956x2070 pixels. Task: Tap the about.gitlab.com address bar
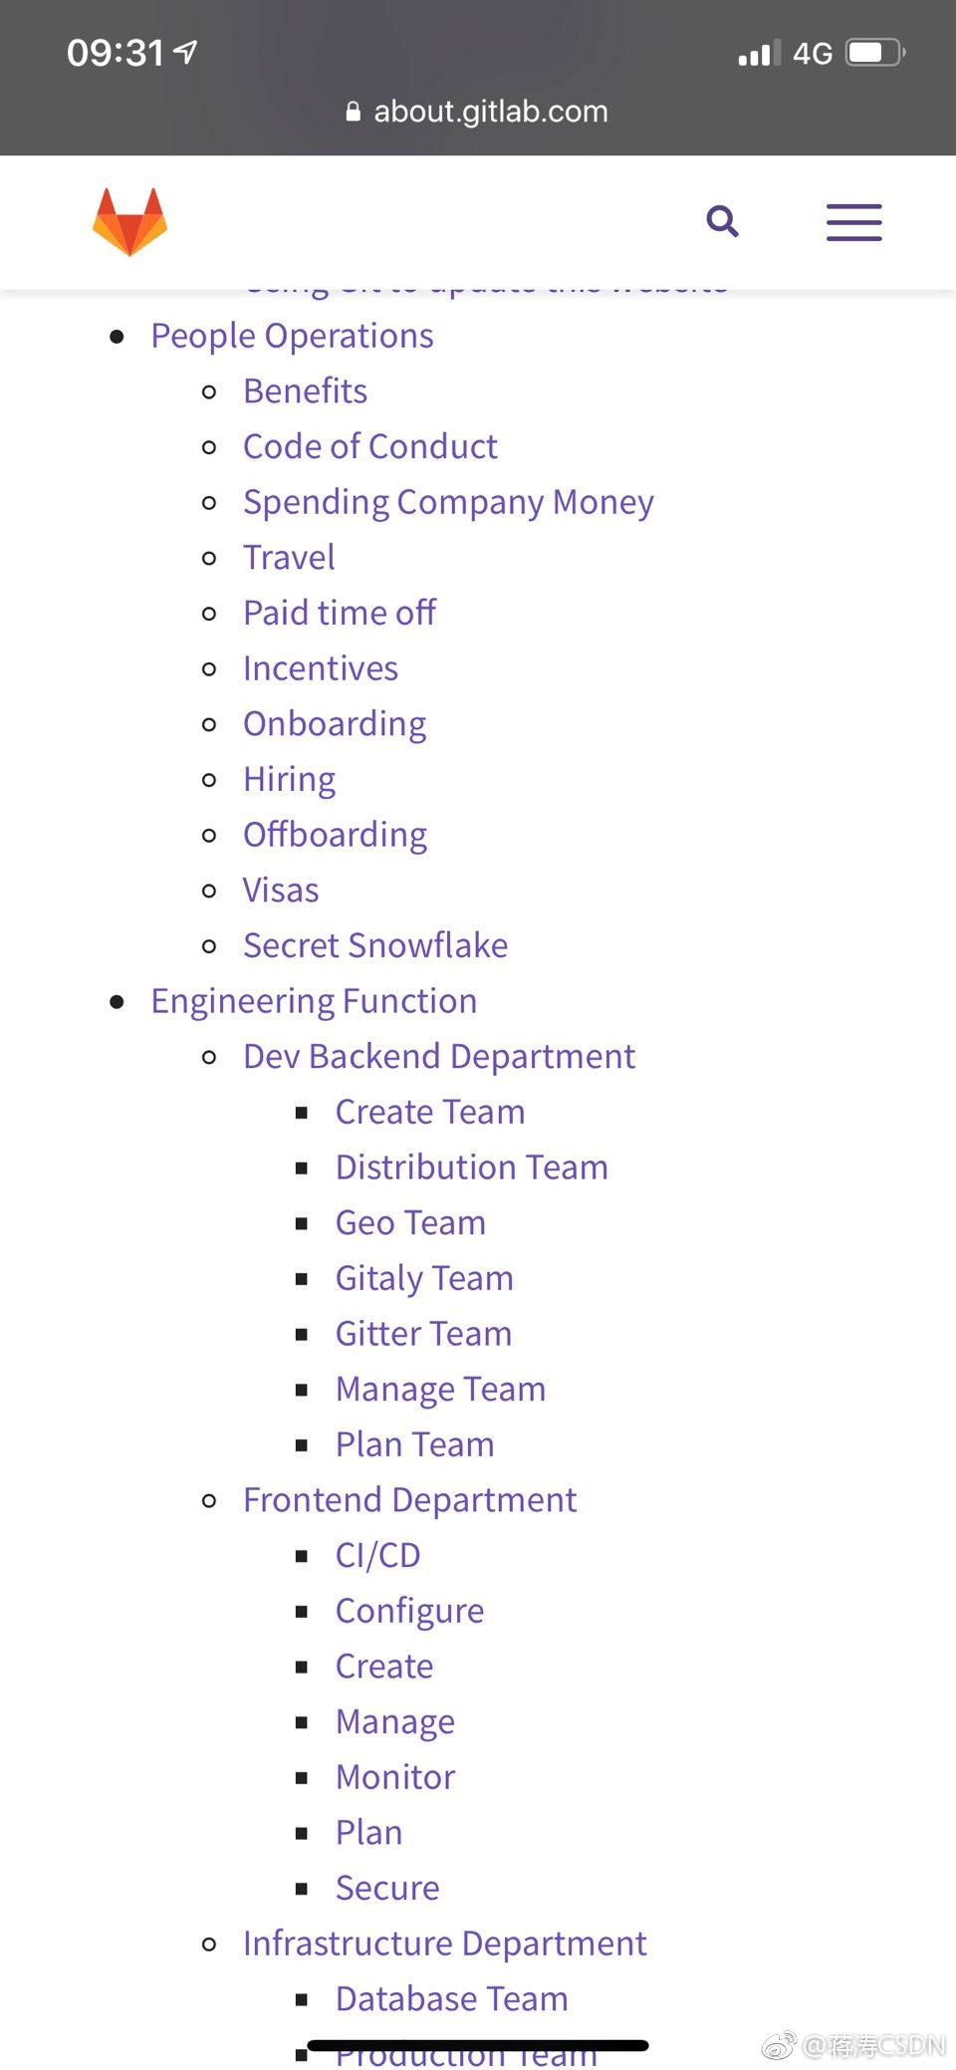(477, 112)
